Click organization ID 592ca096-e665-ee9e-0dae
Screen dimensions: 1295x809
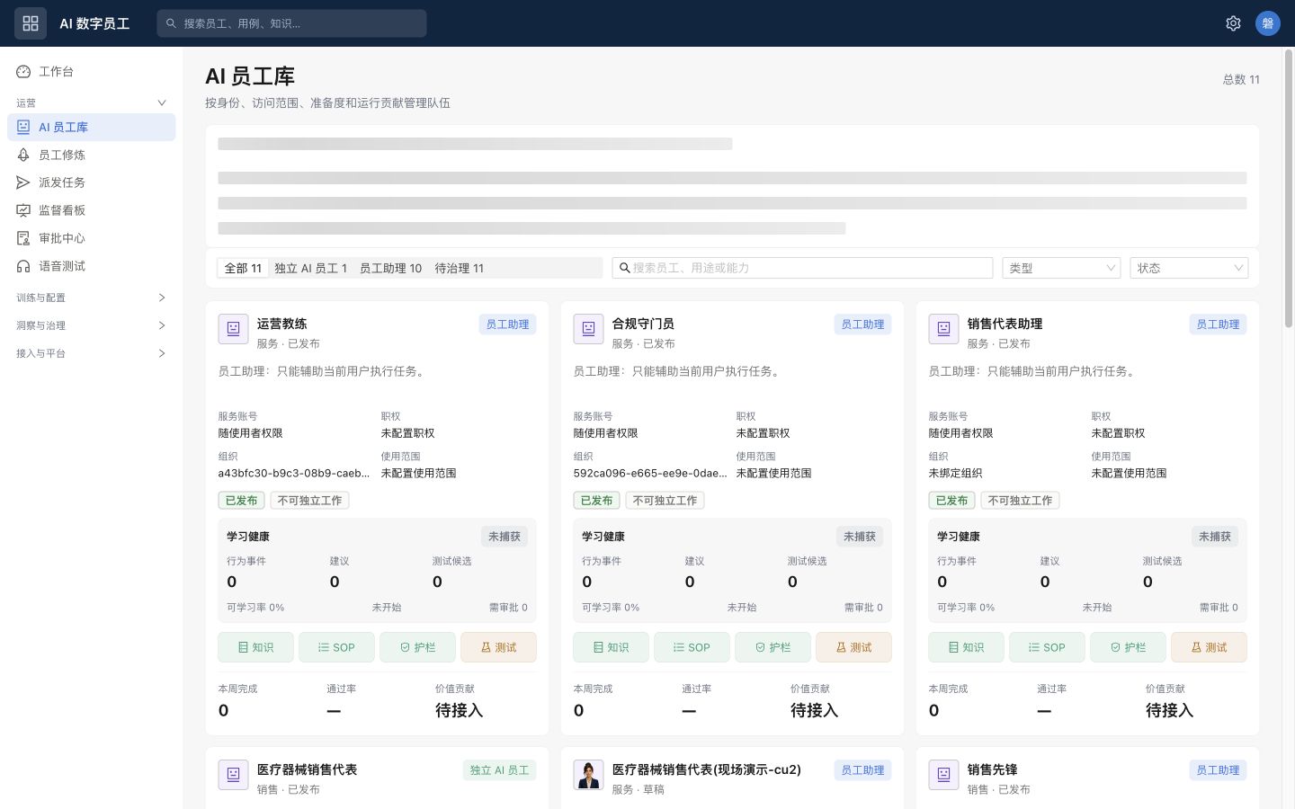(650, 473)
